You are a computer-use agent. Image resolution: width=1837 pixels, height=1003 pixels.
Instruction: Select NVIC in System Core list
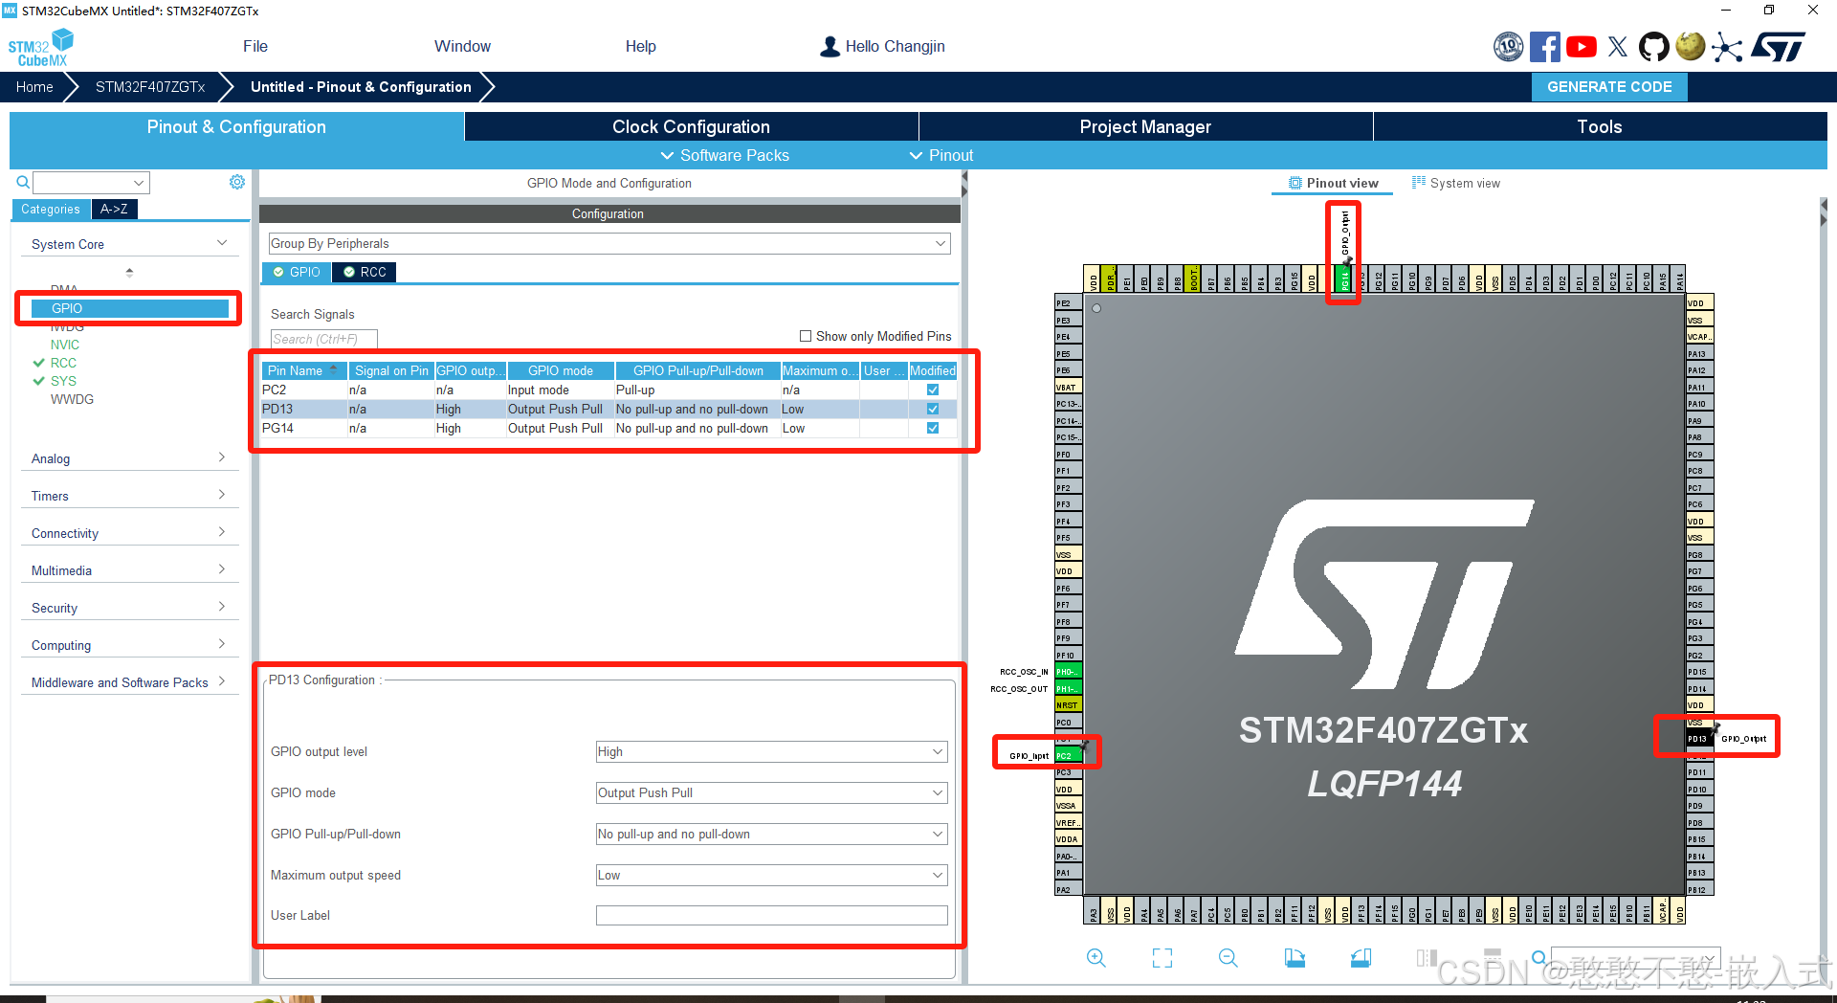(x=65, y=345)
